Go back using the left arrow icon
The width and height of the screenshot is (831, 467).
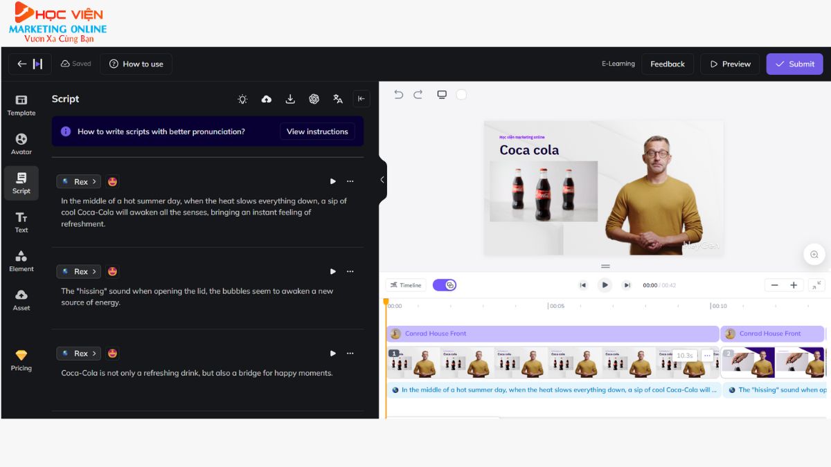[22, 64]
